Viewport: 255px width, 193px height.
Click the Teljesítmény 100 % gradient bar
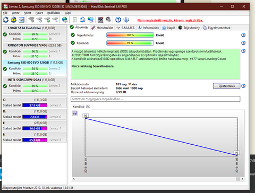click(130, 35)
